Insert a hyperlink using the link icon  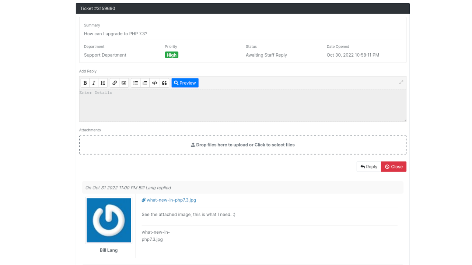click(115, 83)
